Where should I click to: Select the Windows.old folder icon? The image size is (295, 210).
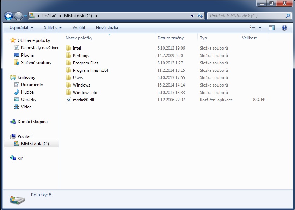(x=69, y=92)
